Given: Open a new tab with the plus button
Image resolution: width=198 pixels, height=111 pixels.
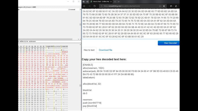Looking at the screenshot, I should (x=115, y=2).
